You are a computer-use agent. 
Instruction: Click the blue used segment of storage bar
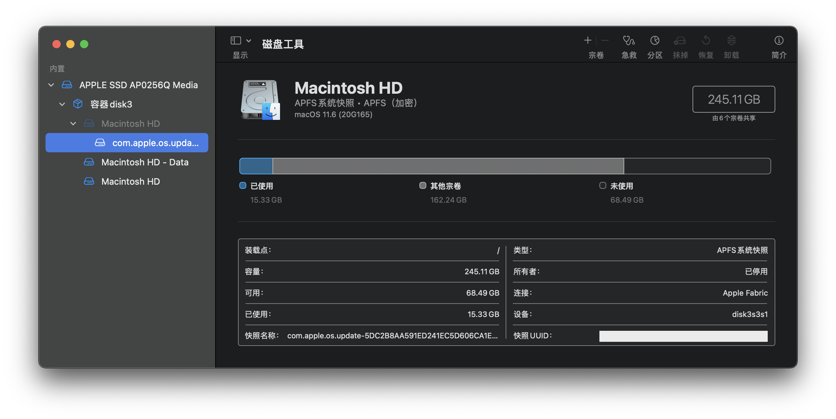click(256, 166)
